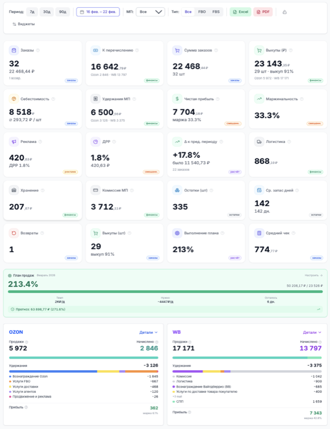Select the Все type filter option
330x429 pixels.
[x=188, y=12]
